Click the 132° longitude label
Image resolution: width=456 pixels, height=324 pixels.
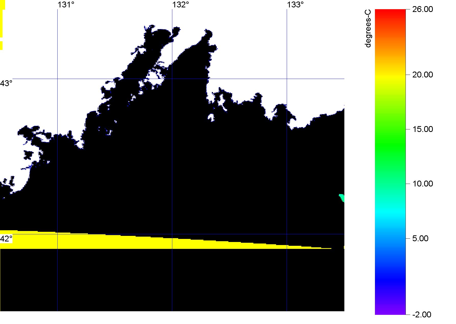(x=180, y=5)
